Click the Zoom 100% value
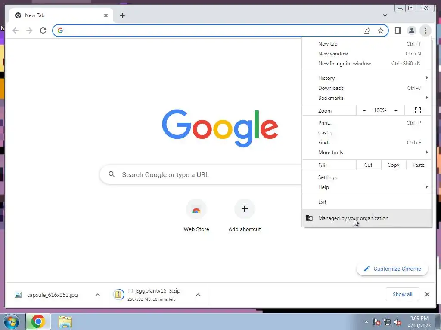441x330 pixels. [380, 110]
